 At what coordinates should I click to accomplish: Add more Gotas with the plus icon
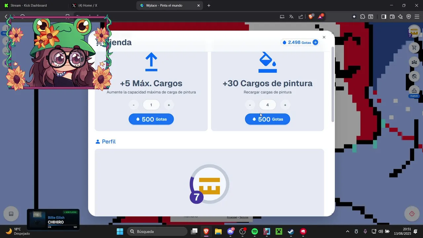[x=315, y=42]
